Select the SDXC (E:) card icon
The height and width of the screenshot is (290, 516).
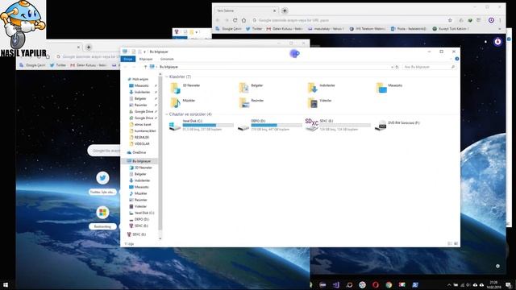pyautogui.click(x=312, y=125)
